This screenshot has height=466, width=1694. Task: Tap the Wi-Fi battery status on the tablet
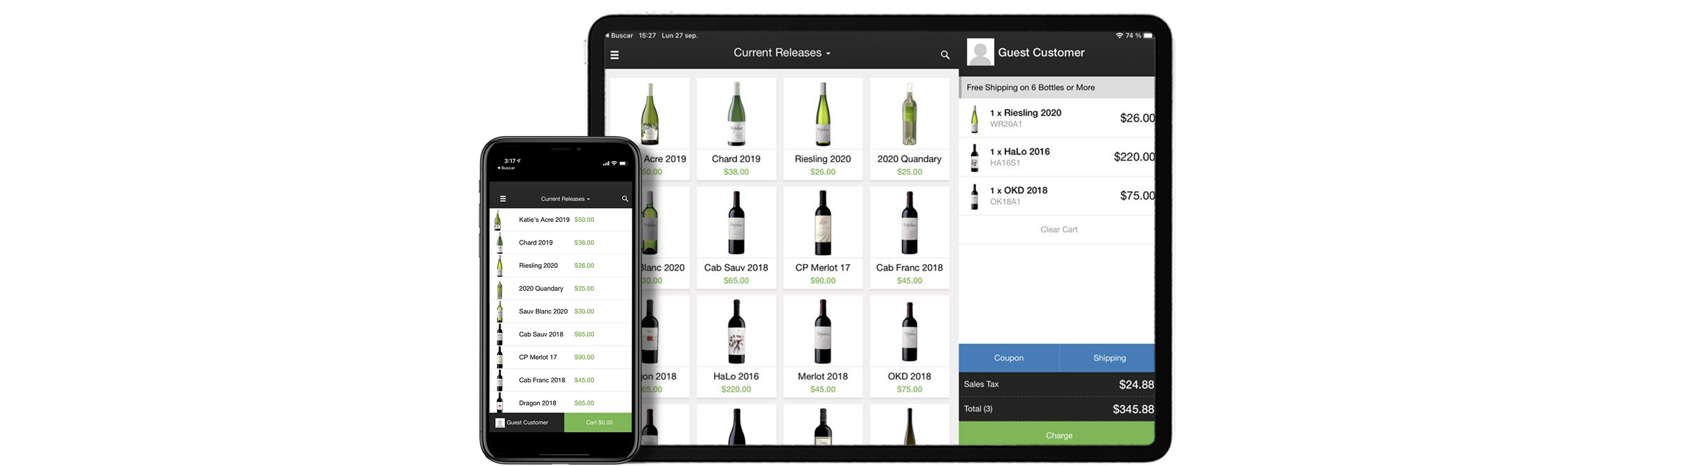[1134, 35]
